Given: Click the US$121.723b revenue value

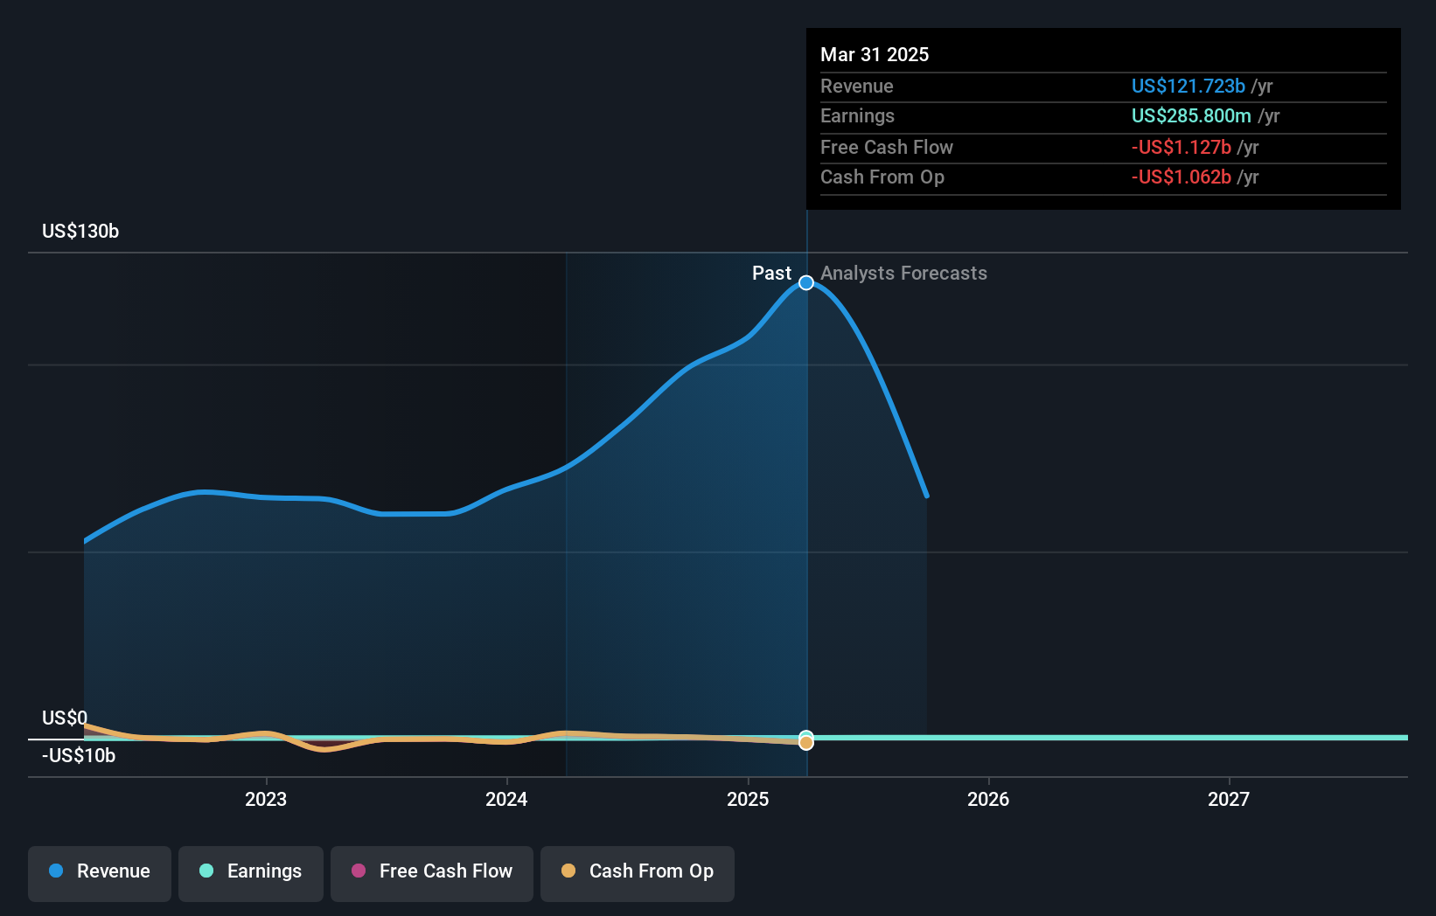Looking at the screenshot, I should [1189, 86].
